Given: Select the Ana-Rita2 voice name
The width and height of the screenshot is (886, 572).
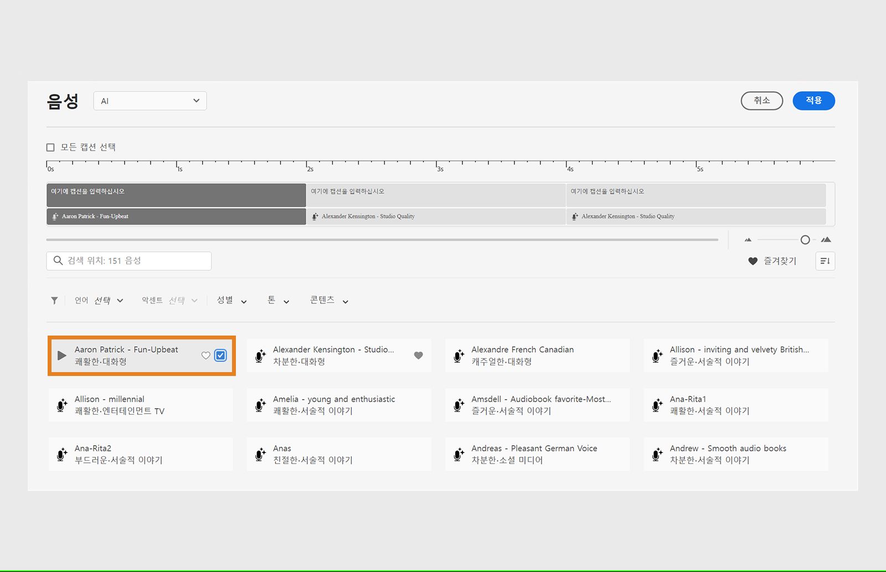Looking at the screenshot, I should pos(93,448).
